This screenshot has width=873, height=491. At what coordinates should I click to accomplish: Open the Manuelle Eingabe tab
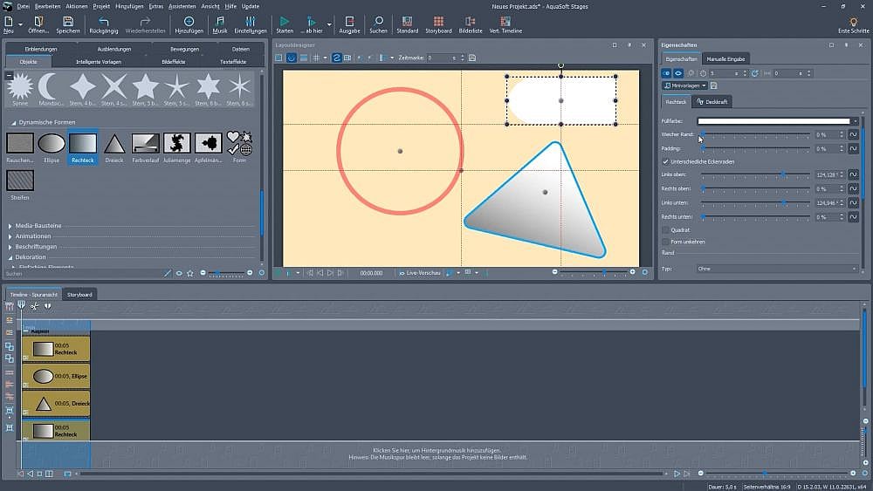[x=725, y=58]
